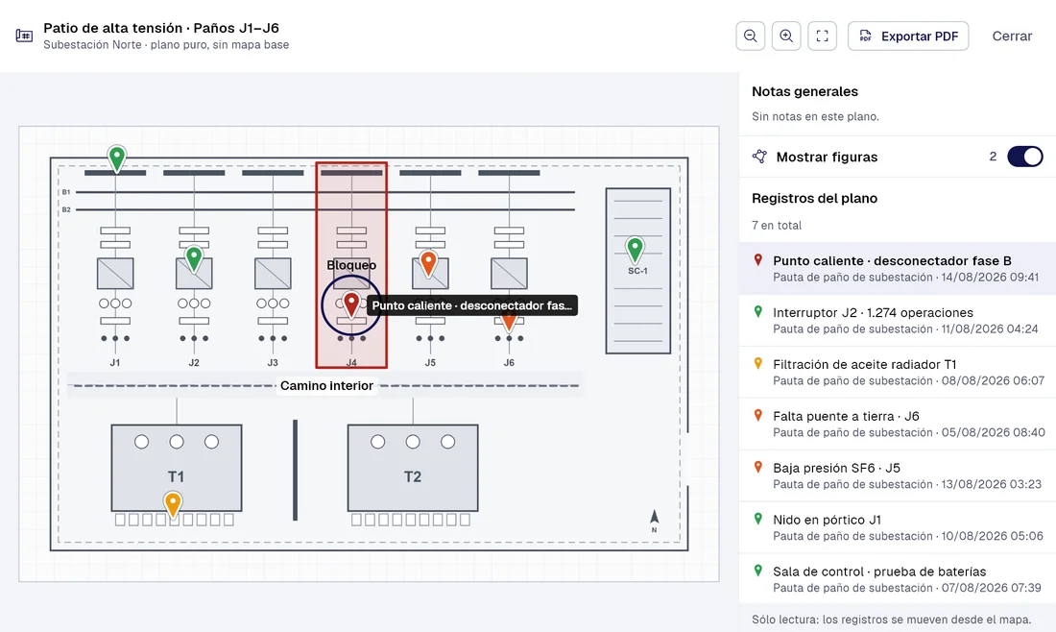
Task: Click the north arrow compass on the plan
Action: [654, 521]
